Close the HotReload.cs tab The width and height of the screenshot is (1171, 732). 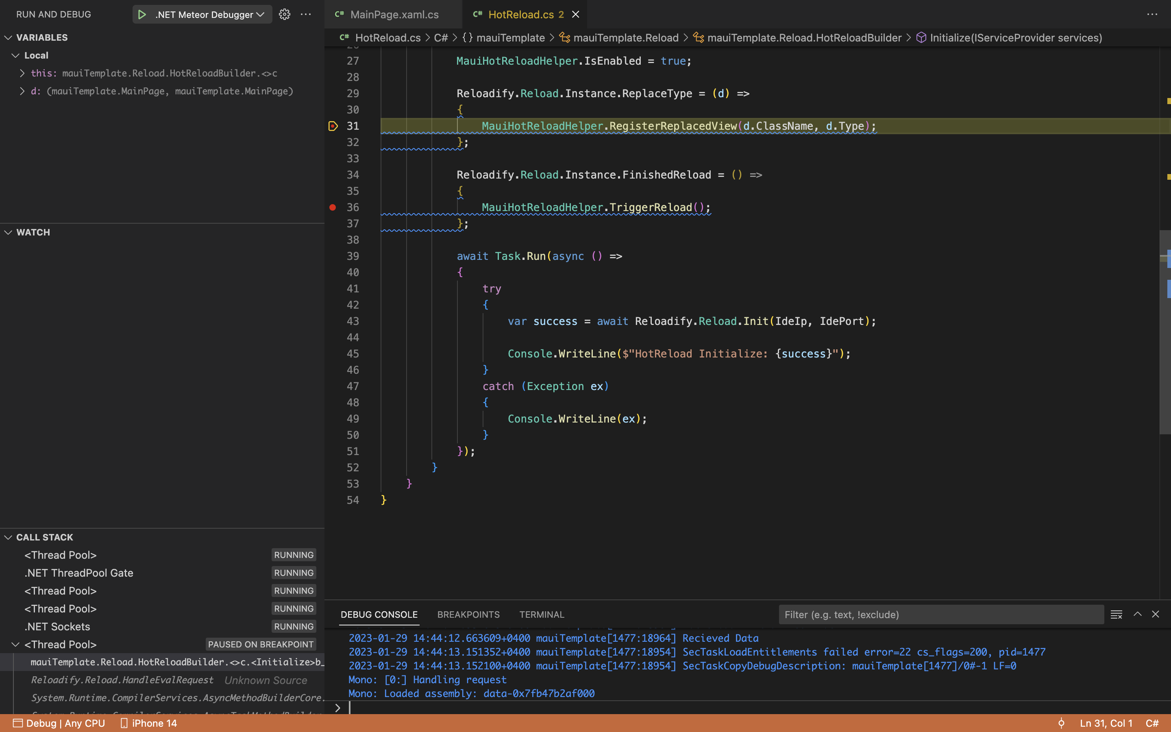pyautogui.click(x=576, y=15)
